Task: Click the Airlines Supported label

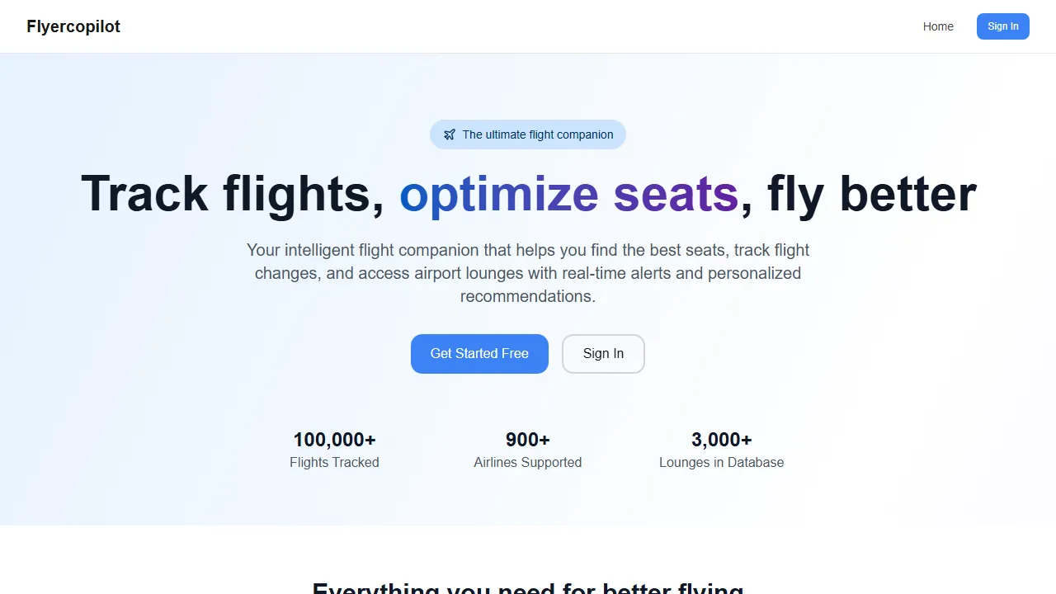Action: click(x=527, y=462)
